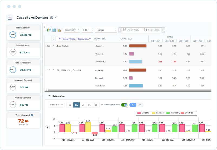Viewport: 217px width, 150px height.
Task: Click the TOTAL column header
Action: click(123, 39)
